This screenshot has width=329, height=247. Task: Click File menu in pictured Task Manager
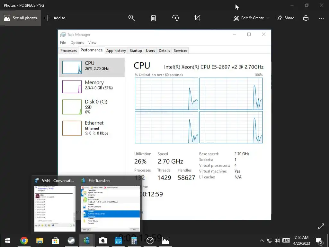coord(63,42)
